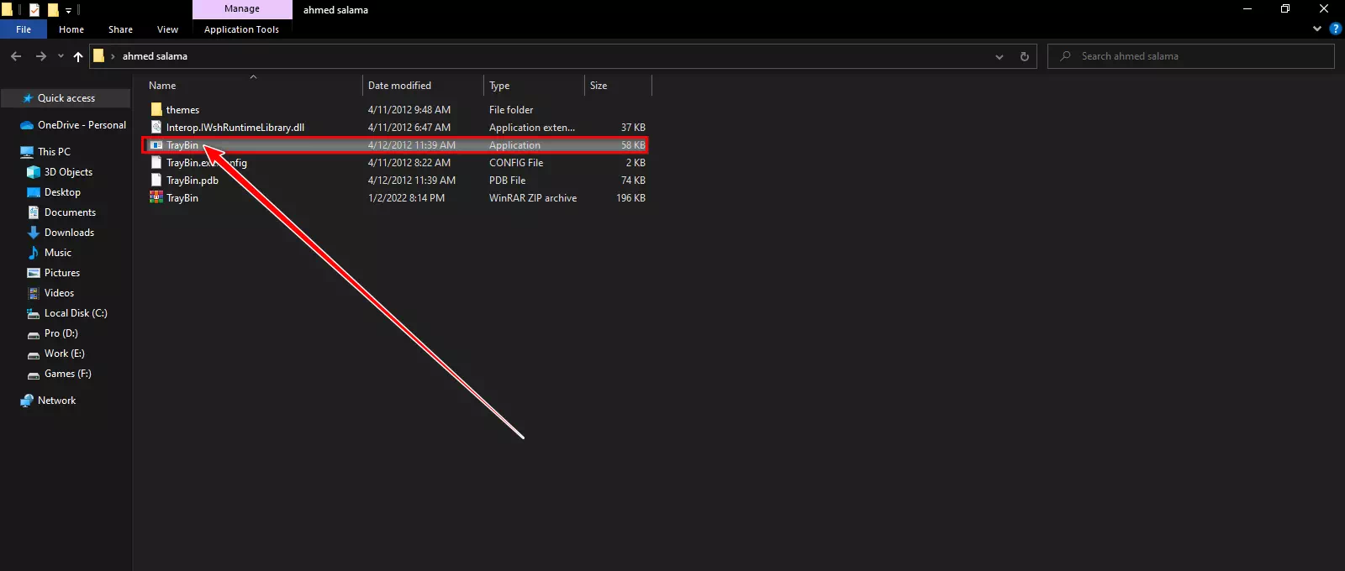
Task: Open the Application Tools tab
Action: pos(241,29)
